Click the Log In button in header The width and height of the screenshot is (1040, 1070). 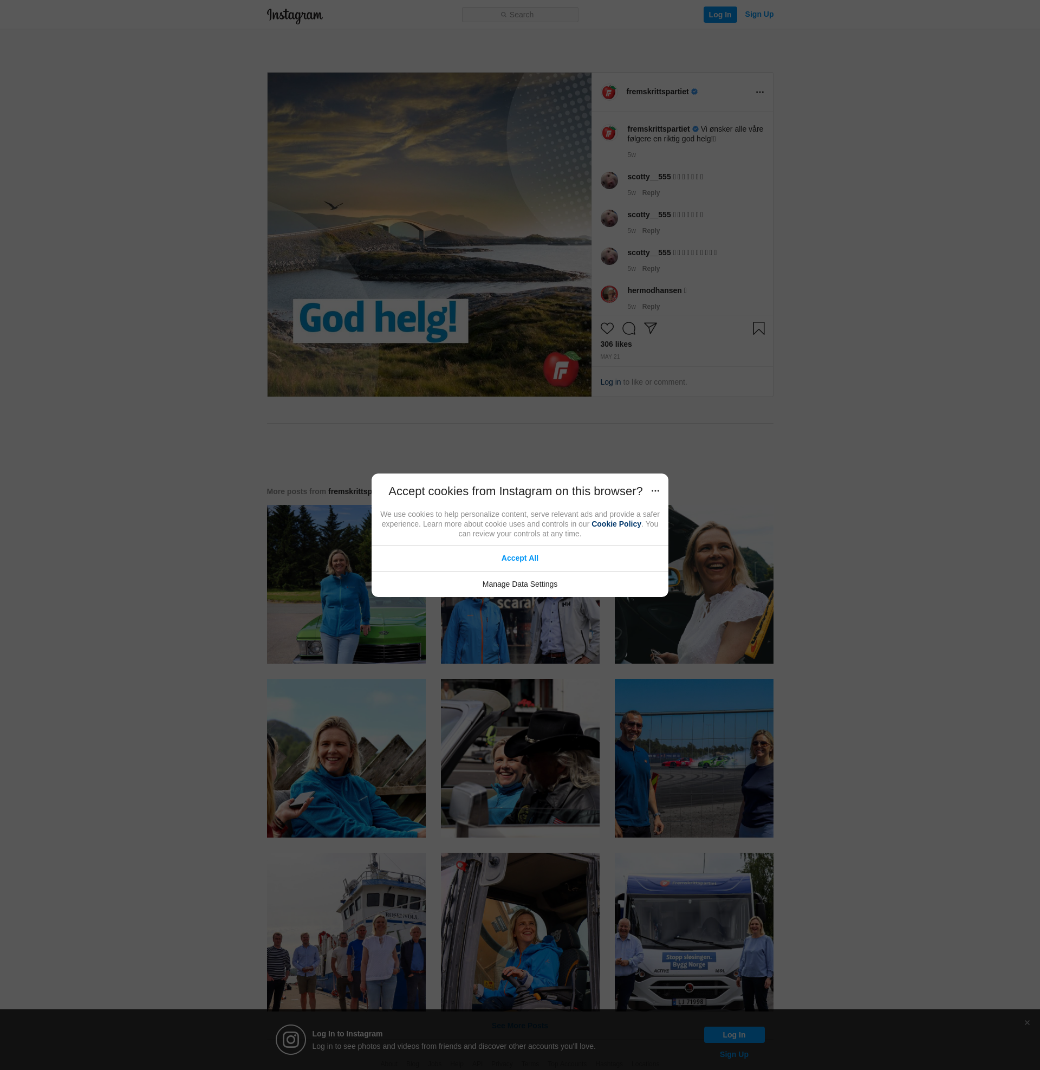[720, 15]
